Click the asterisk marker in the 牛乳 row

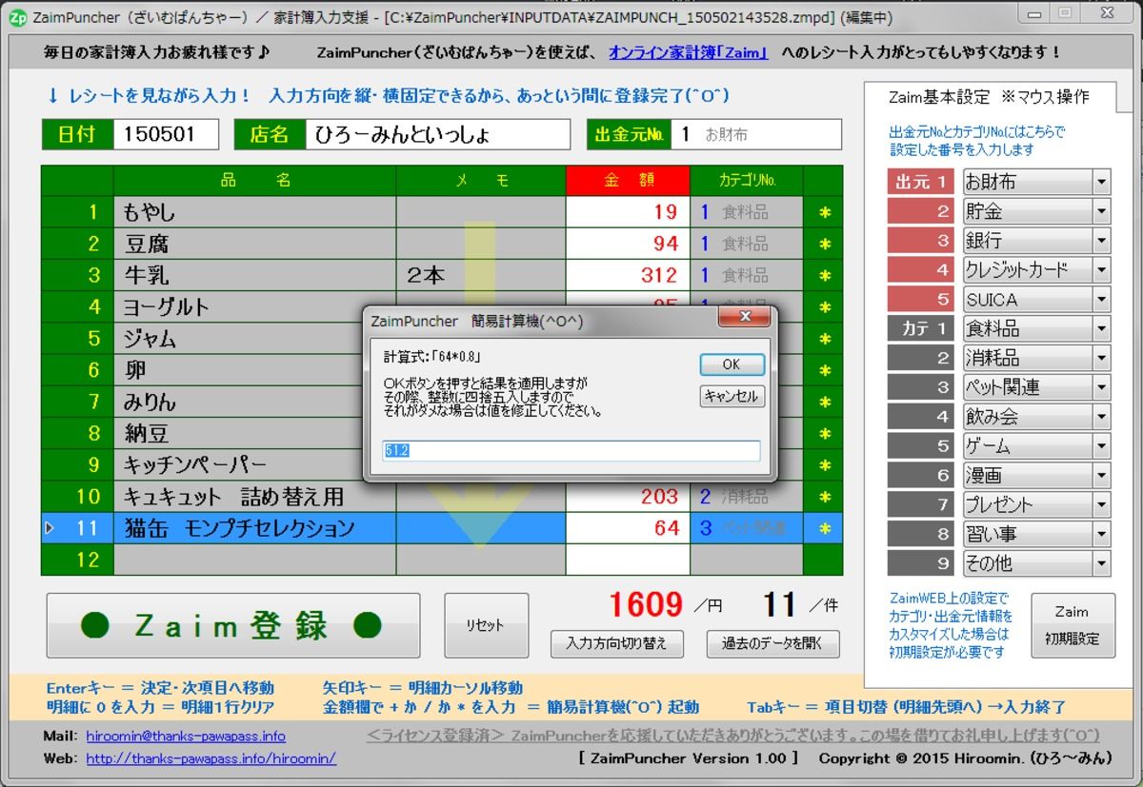pos(824,275)
